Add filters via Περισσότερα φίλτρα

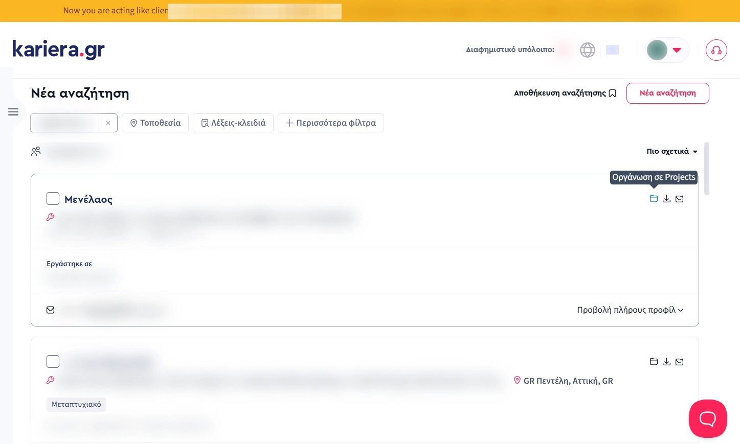click(x=331, y=123)
